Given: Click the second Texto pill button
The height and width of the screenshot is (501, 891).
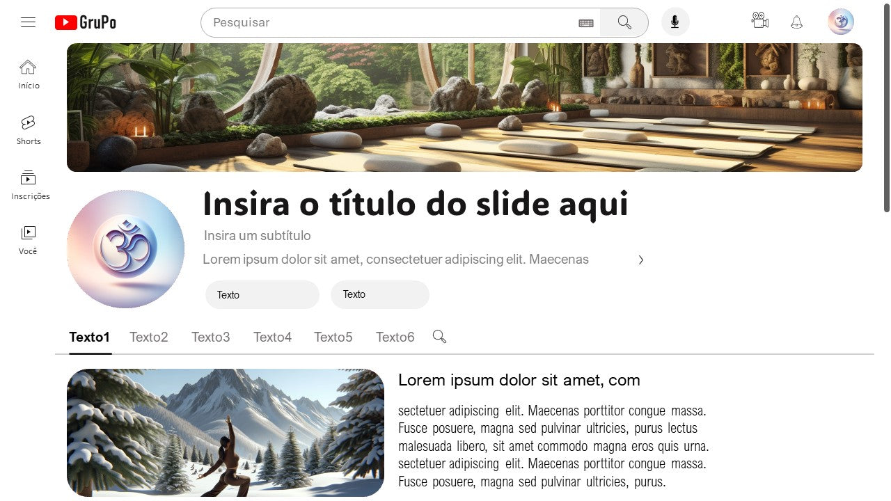Looking at the screenshot, I should pyautogui.click(x=380, y=294).
